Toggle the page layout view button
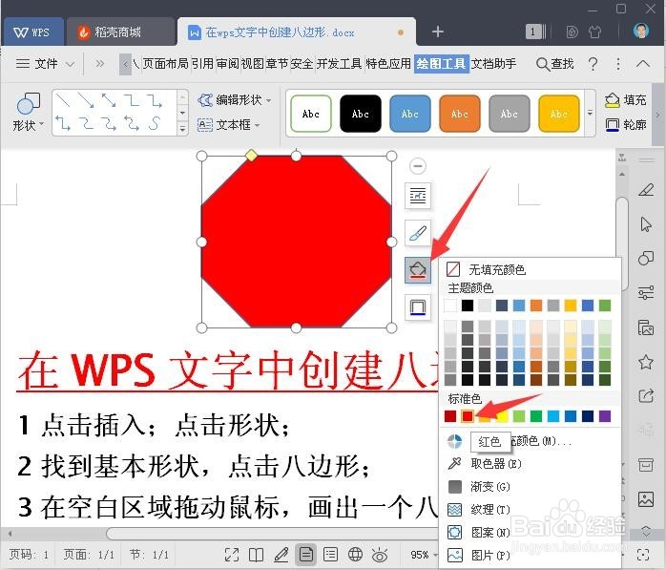 click(306, 555)
